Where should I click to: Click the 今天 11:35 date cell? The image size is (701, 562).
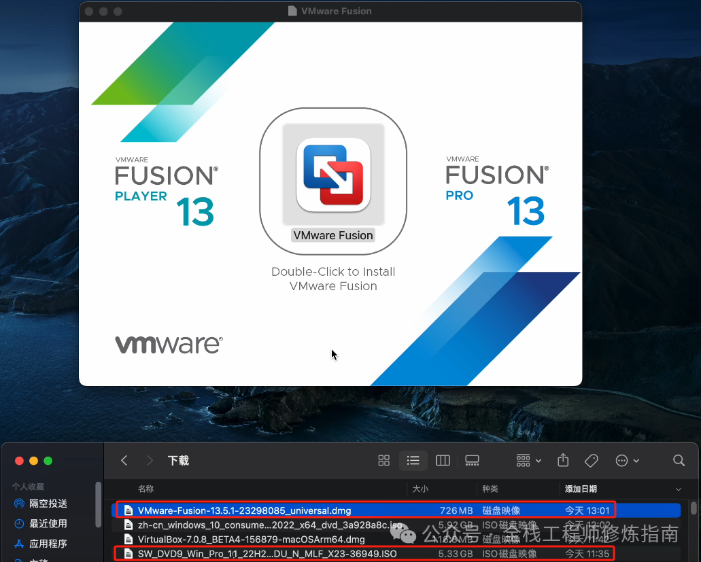point(587,554)
